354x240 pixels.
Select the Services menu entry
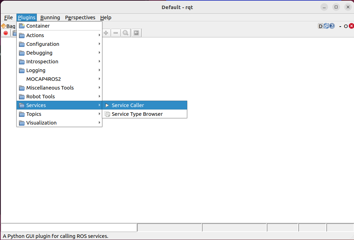[59, 105]
